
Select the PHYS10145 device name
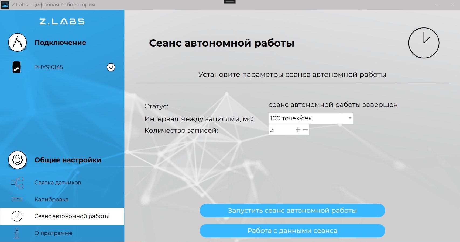pyautogui.click(x=49, y=67)
